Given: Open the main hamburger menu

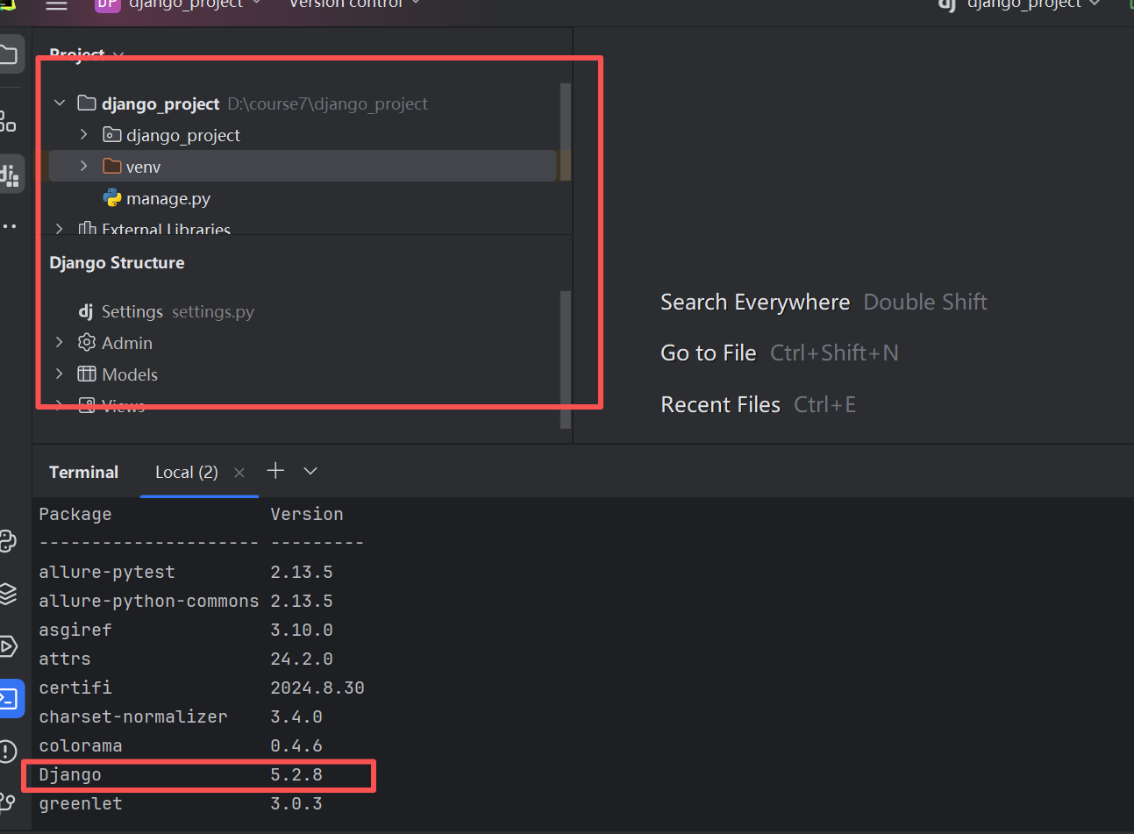Looking at the screenshot, I should [56, 4].
